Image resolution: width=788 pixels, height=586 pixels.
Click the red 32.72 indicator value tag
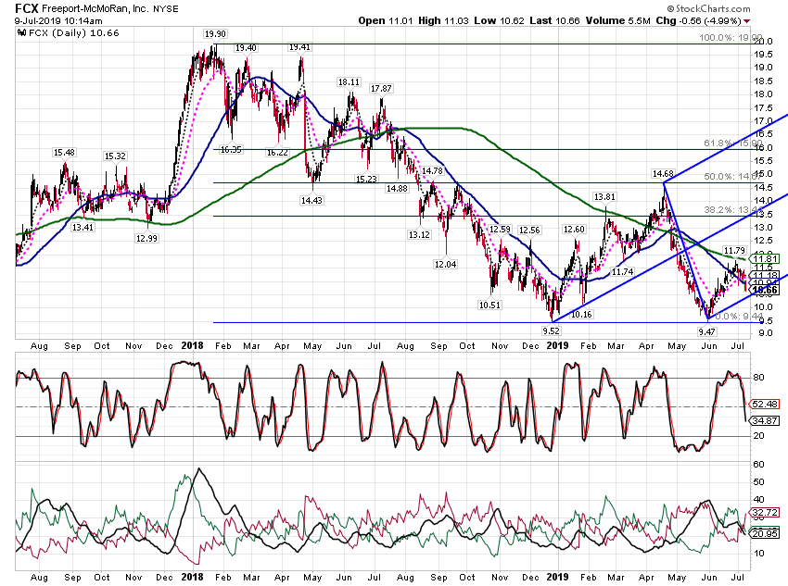(x=765, y=513)
